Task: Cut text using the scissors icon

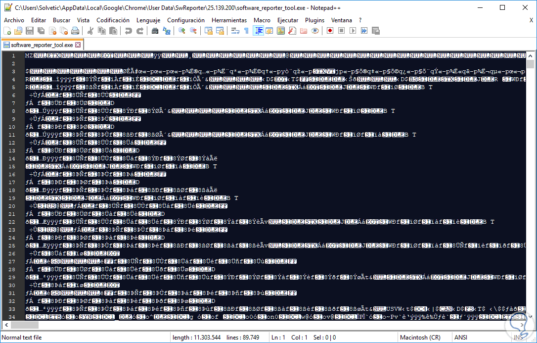Action: tap(91, 31)
